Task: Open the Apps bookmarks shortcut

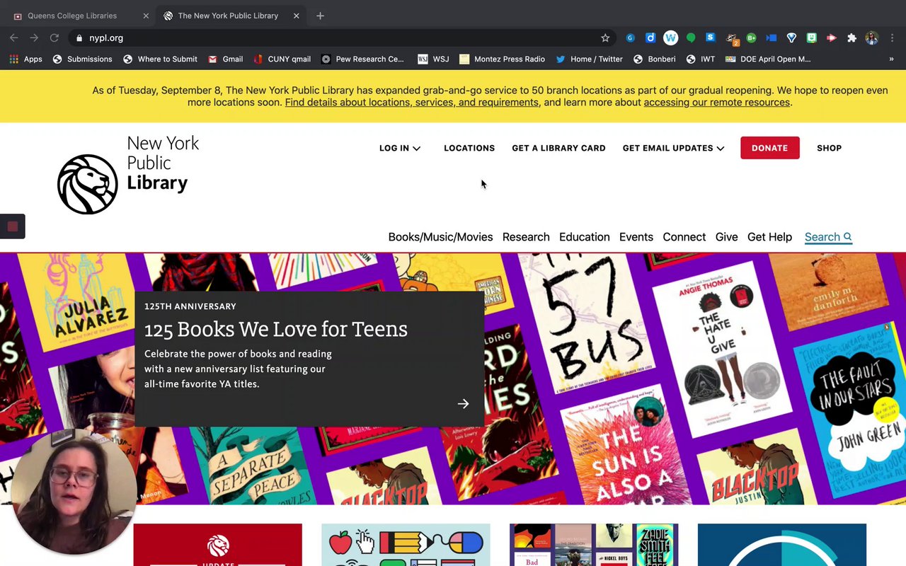Action: (x=25, y=59)
